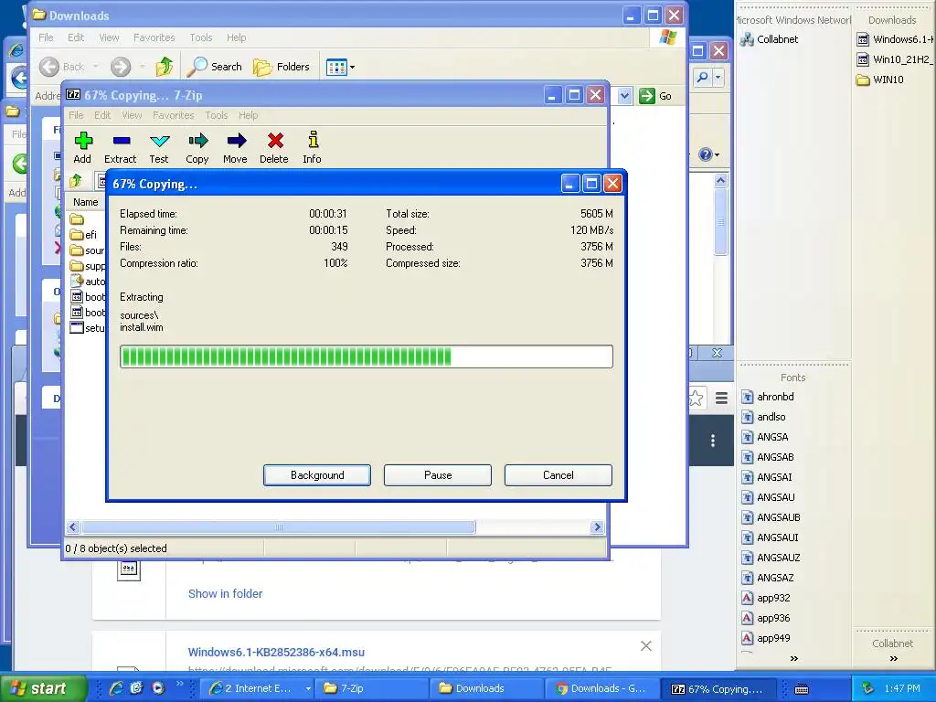Click the up-folder icon in 7-Zip address row
The width and height of the screenshot is (936, 702).
(76, 180)
